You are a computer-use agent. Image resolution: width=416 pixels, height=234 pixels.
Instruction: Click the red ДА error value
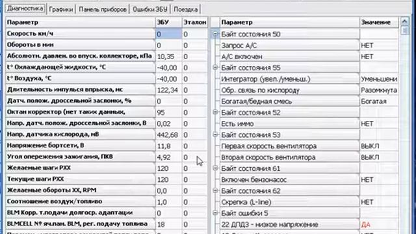coord(366,225)
